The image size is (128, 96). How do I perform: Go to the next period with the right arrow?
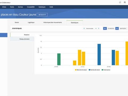click(x=99, y=29)
